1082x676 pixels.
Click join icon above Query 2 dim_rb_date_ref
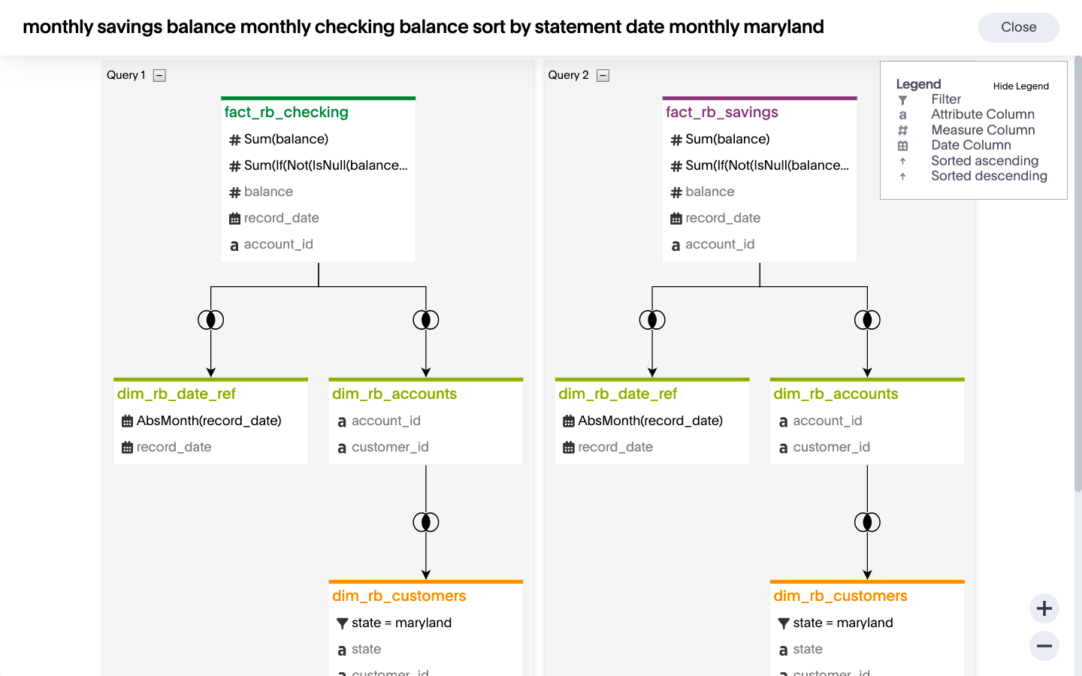[x=652, y=320]
